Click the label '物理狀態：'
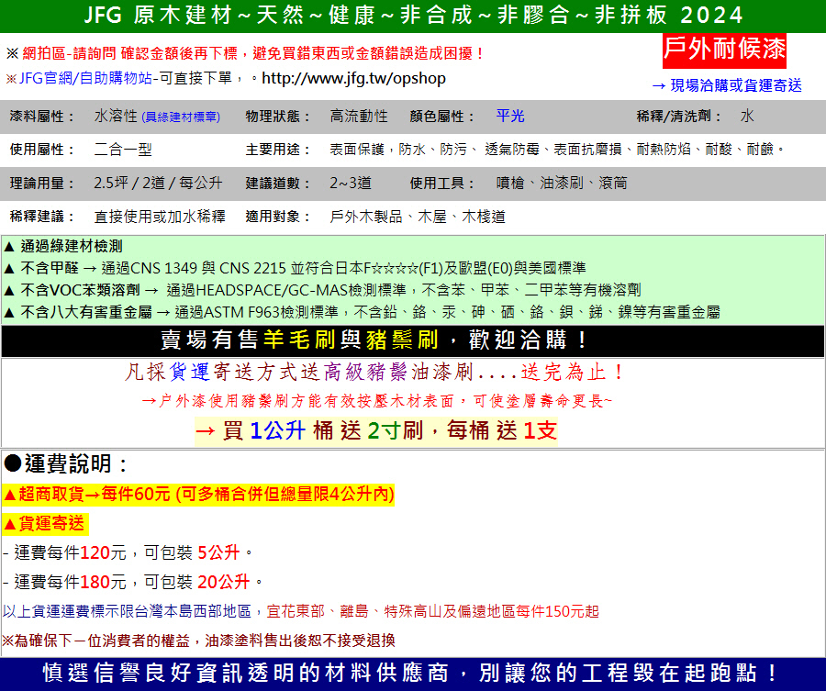The width and height of the screenshot is (826, 691). tap(279, 117)
